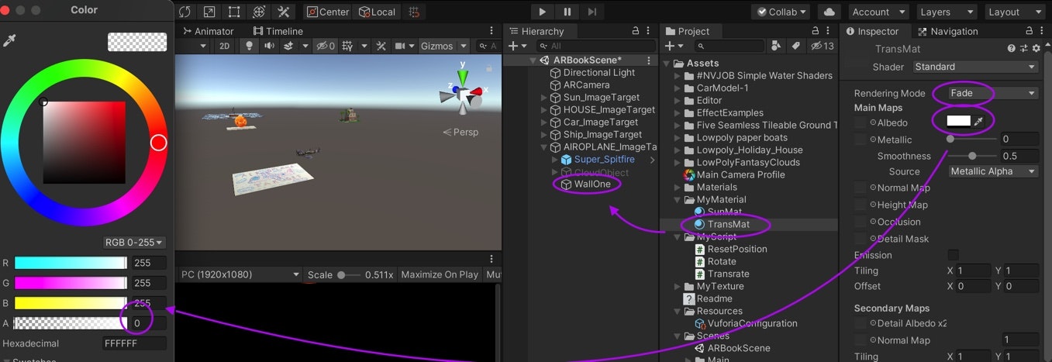The height and width of the screenshot is (362, 1052).
Task: Select the Scale tool in top toolbar
Action: point(209,12)
